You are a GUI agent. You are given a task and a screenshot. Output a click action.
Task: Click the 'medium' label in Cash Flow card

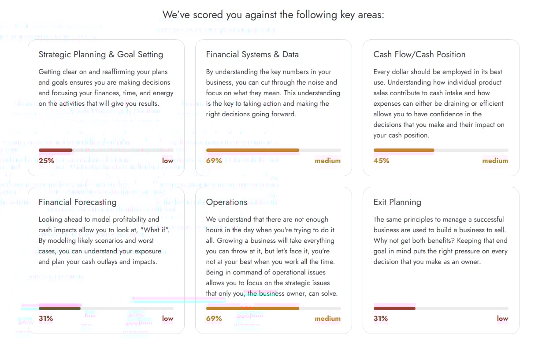tap(495, 161)
